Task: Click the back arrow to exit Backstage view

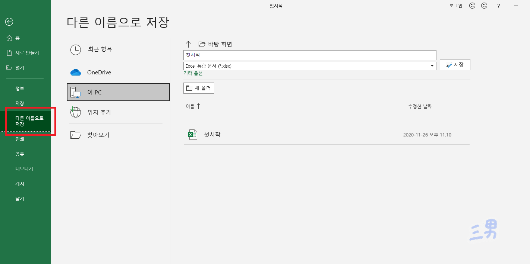Action: [9, 22]
